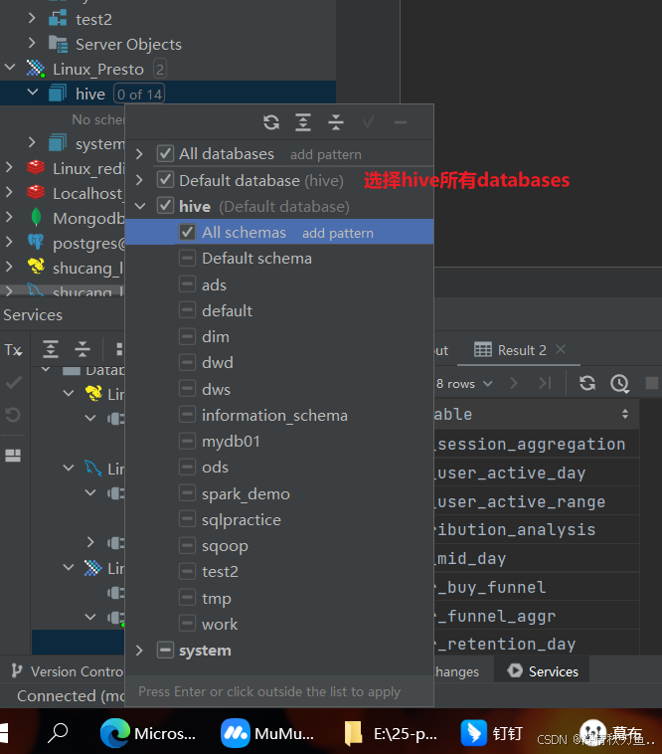
Task: Toggle the dwd schema checkbox
Action: (x=187, y=362)
